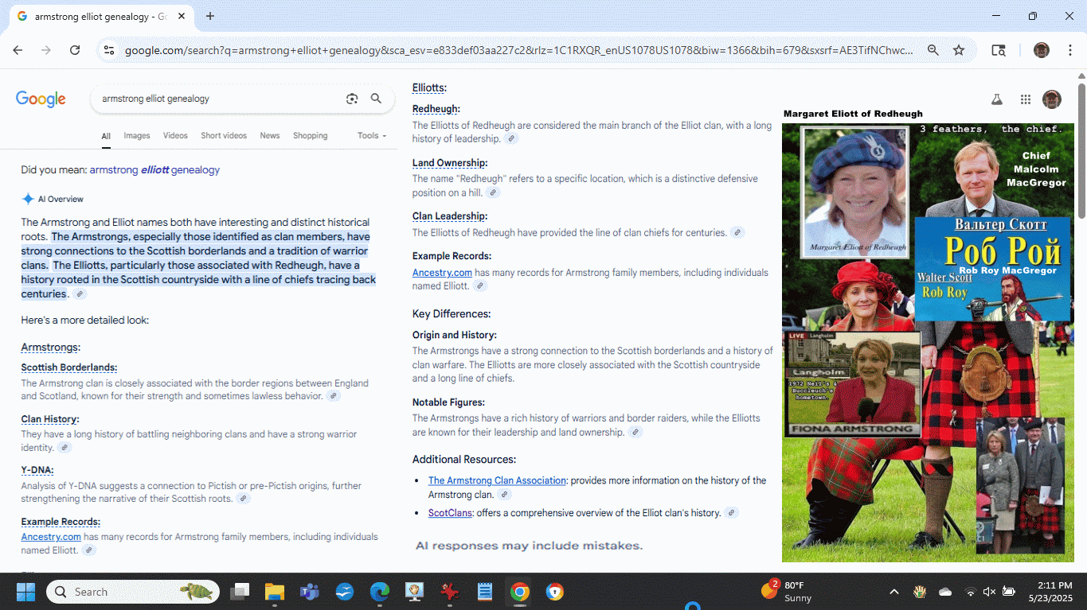The height and width of the screenshot is (610, 1087).
Task: Open Ancestry.com link under Elliotts Example Records
Action: pyautogui.click(x=442, y=273)
